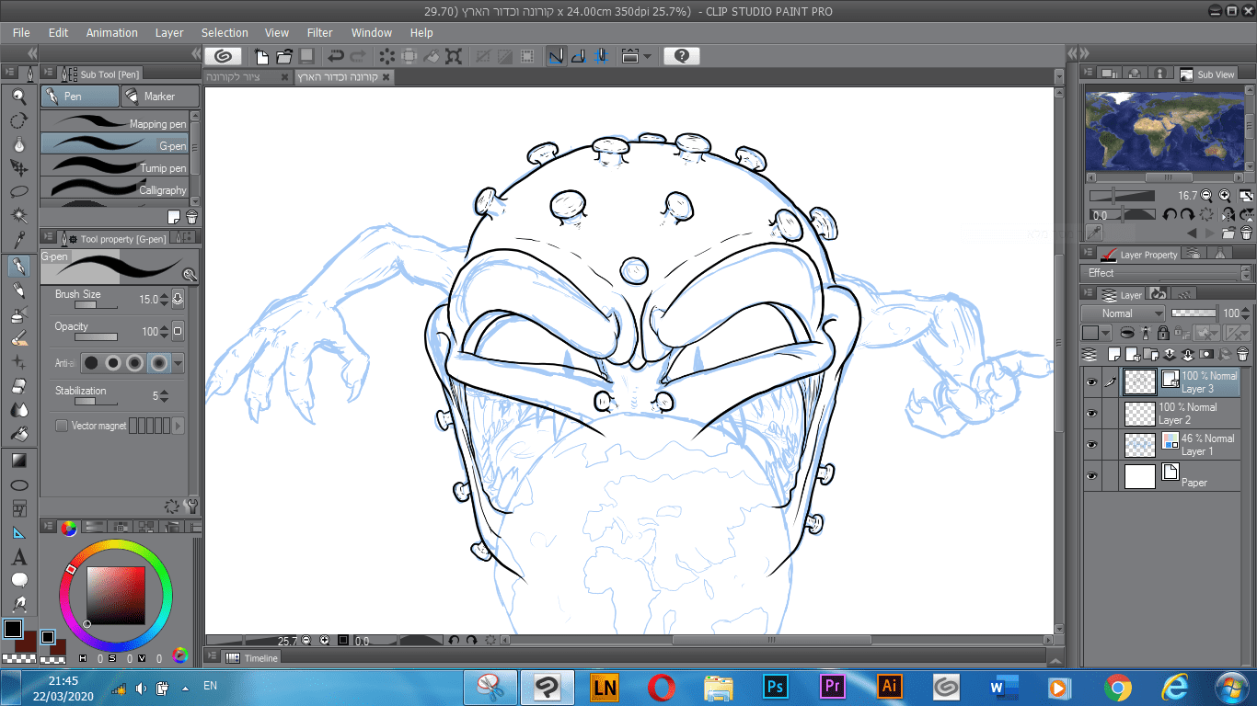Expand the anti-aliasing options dropdown arrow
Screen dimensions: 1257x706
179,363
